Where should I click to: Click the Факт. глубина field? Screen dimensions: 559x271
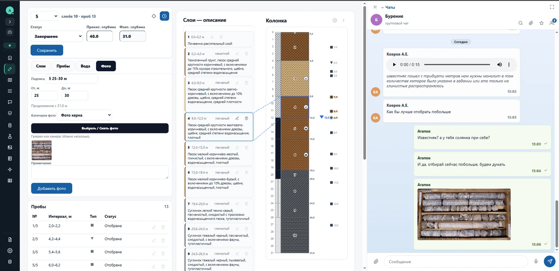133,36
